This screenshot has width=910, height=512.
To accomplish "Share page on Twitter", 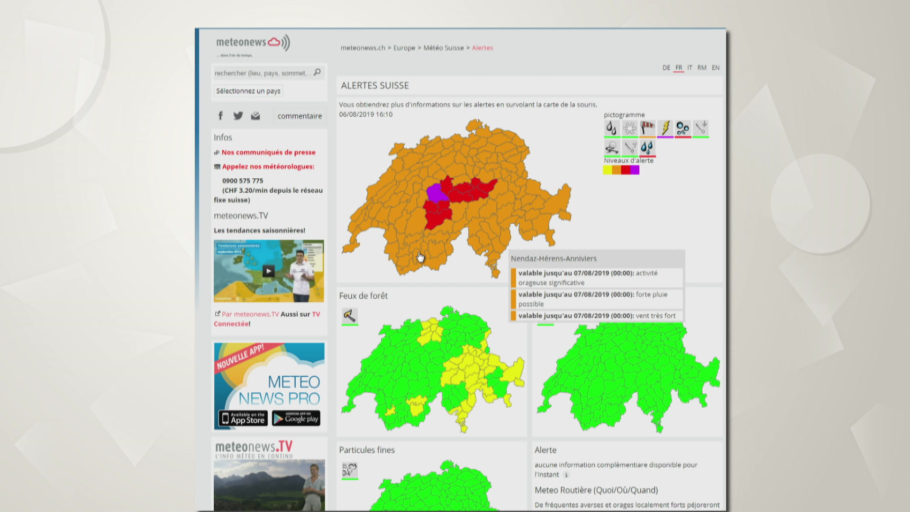I will 238,116.
